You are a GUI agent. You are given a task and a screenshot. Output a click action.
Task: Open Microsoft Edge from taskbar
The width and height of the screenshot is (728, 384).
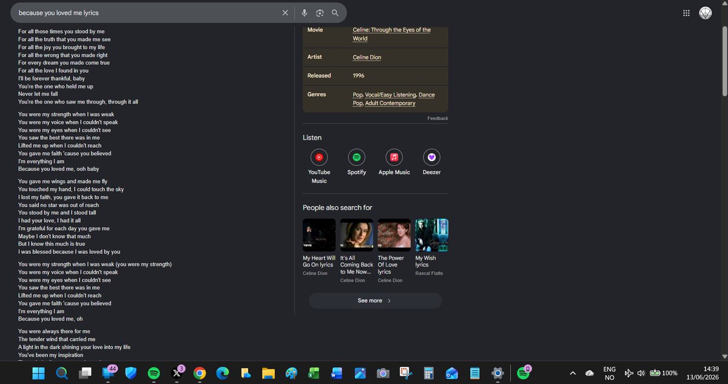tap(223, 373)
